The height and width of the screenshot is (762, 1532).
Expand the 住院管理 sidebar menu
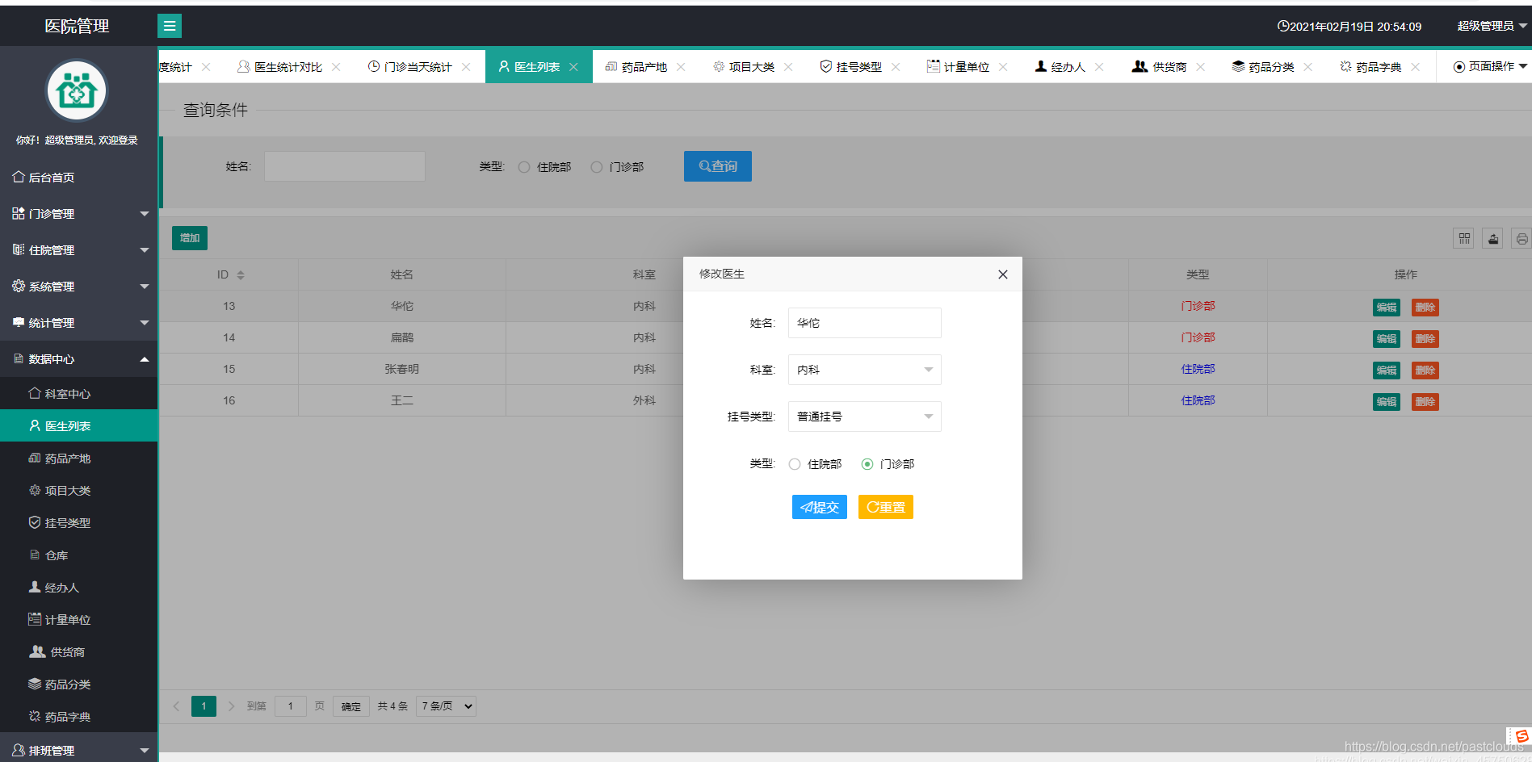point(78,250)
